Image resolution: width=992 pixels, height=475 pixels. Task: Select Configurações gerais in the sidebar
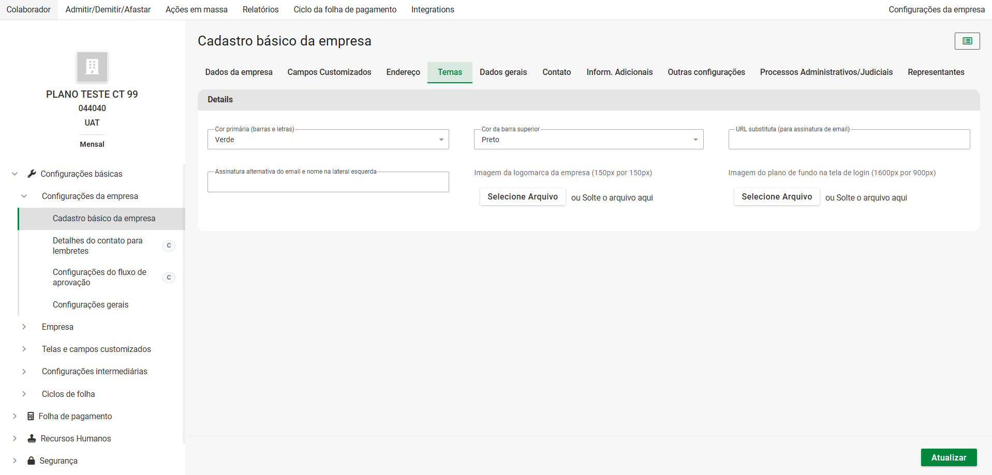coord(91,304)
